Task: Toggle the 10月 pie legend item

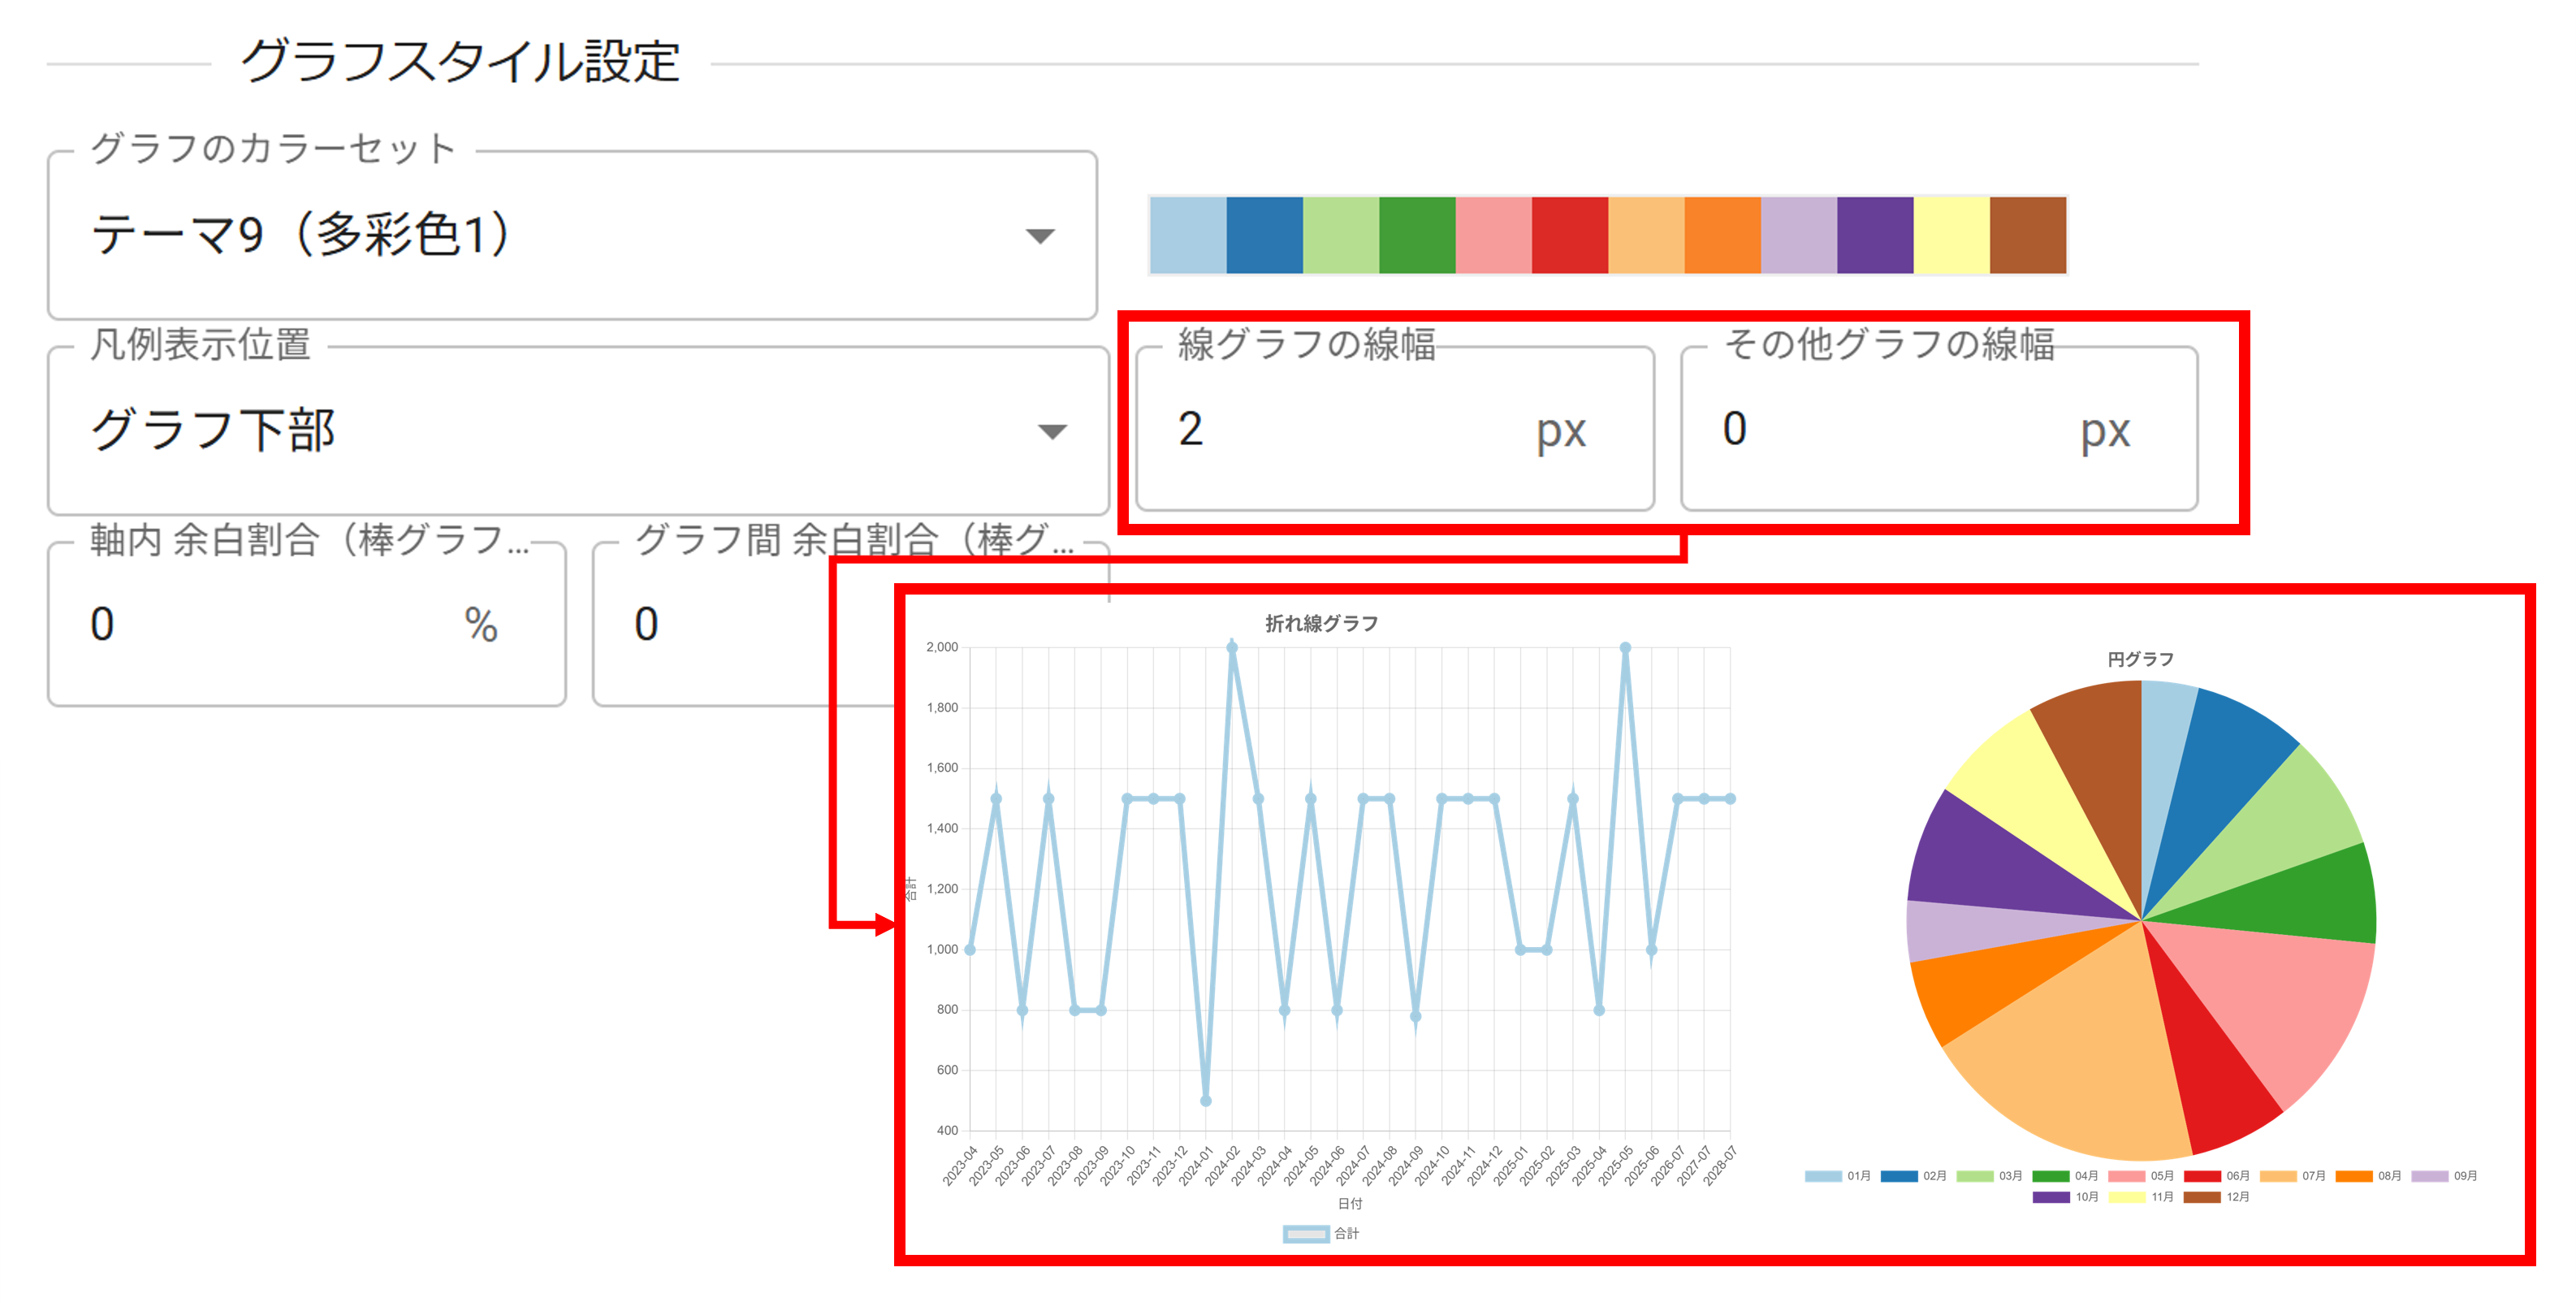Action: click(x=2066, y=1197)
